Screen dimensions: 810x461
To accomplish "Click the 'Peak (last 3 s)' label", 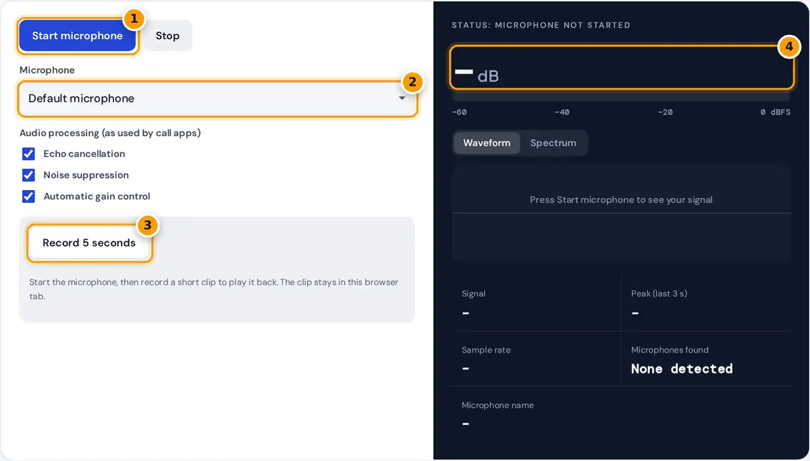I will (659, 293).
